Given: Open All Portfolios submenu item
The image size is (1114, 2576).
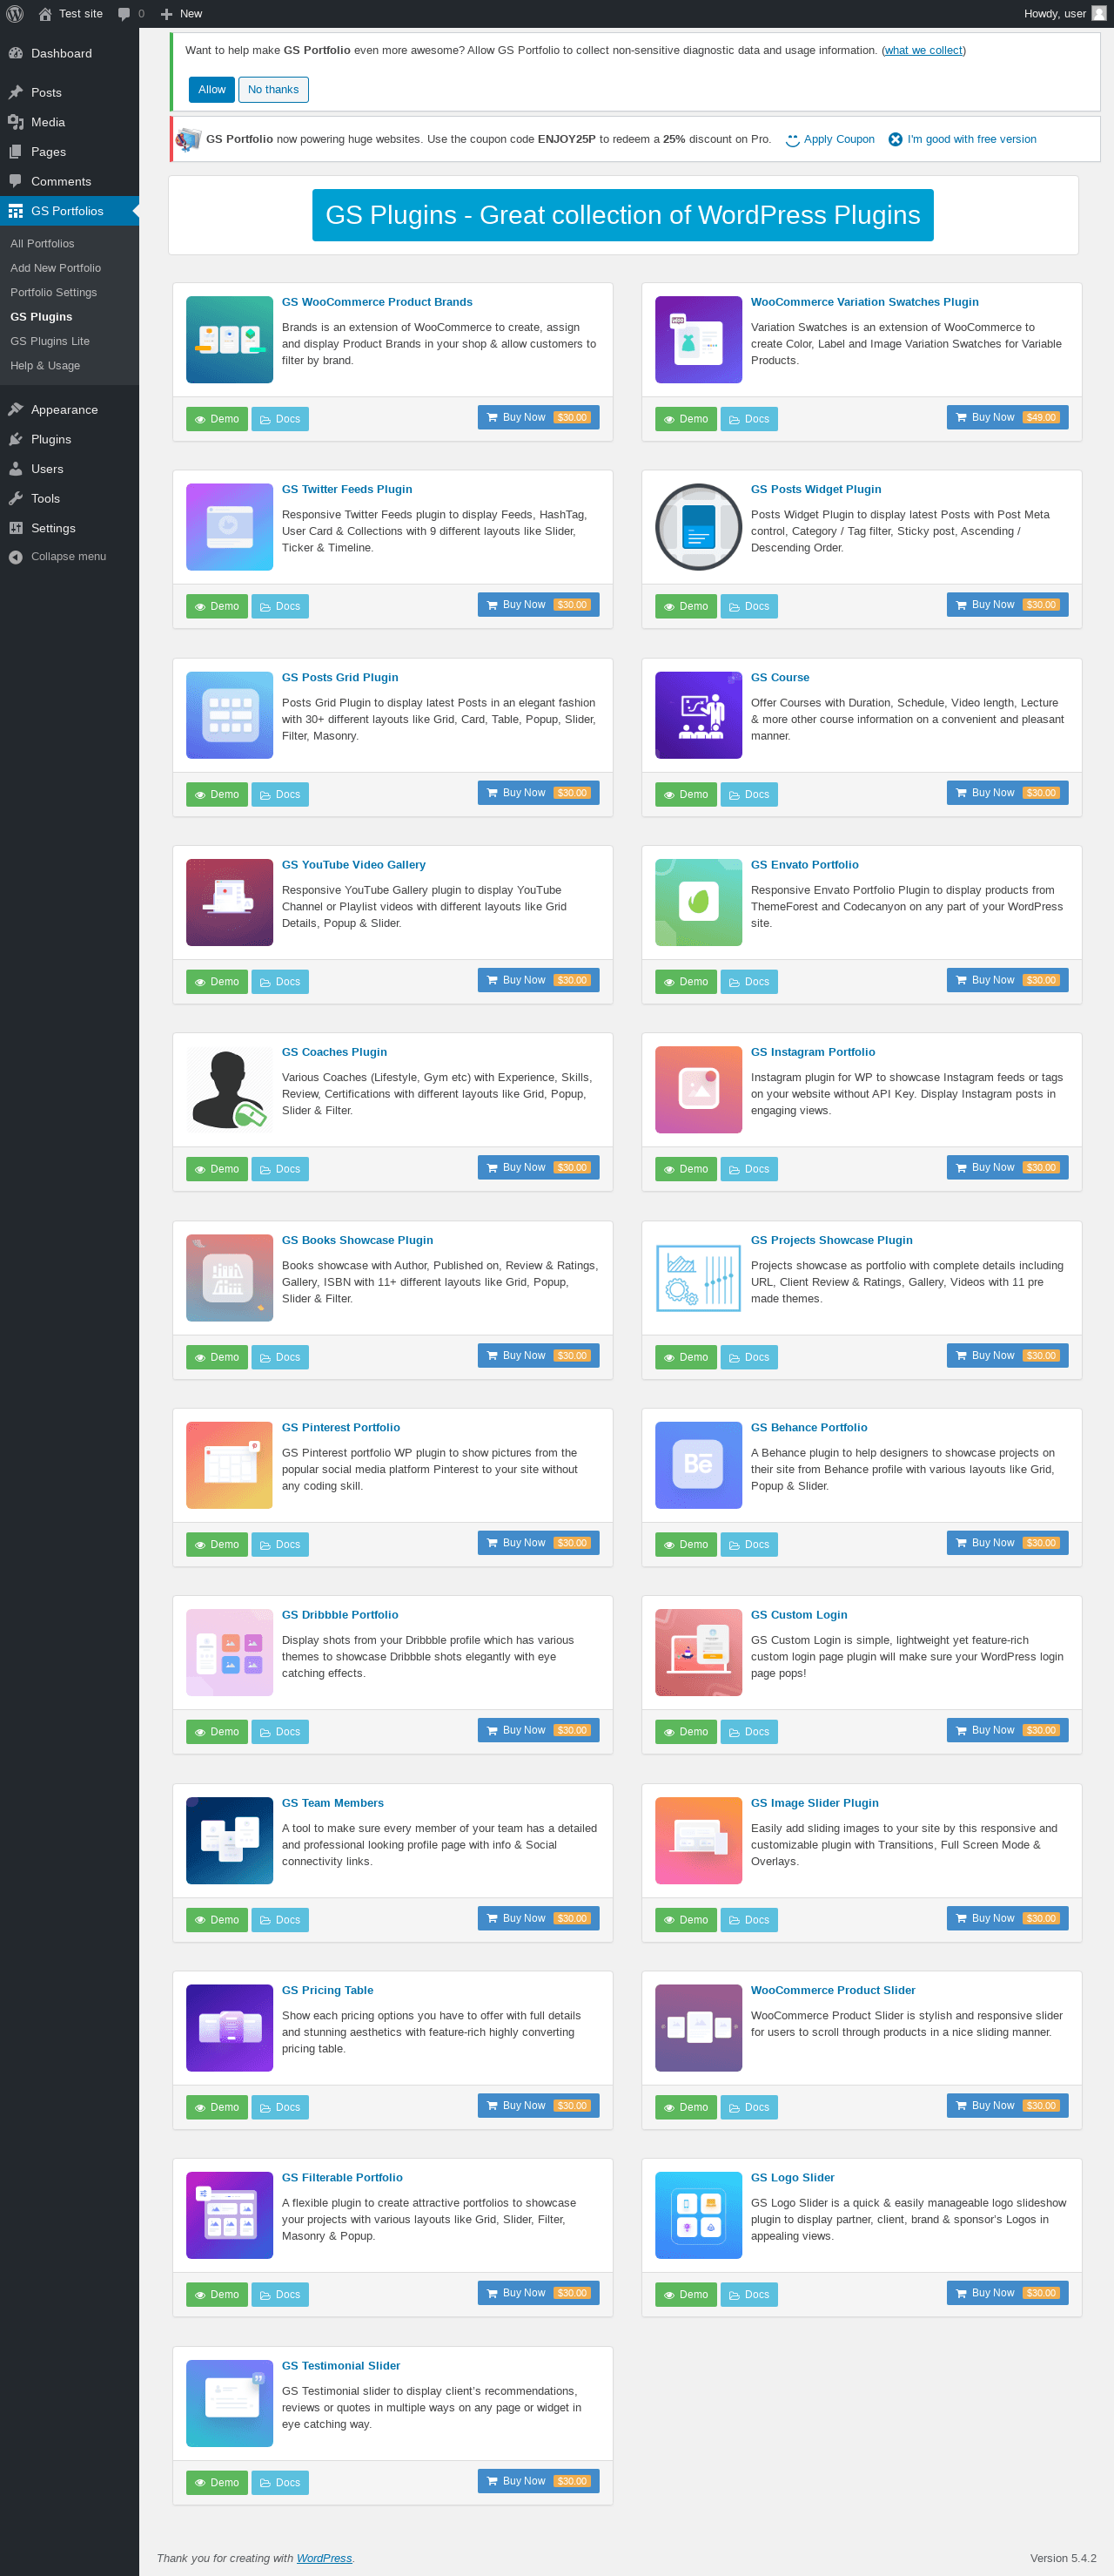Looking at the screenshot, I should point(42,244).
